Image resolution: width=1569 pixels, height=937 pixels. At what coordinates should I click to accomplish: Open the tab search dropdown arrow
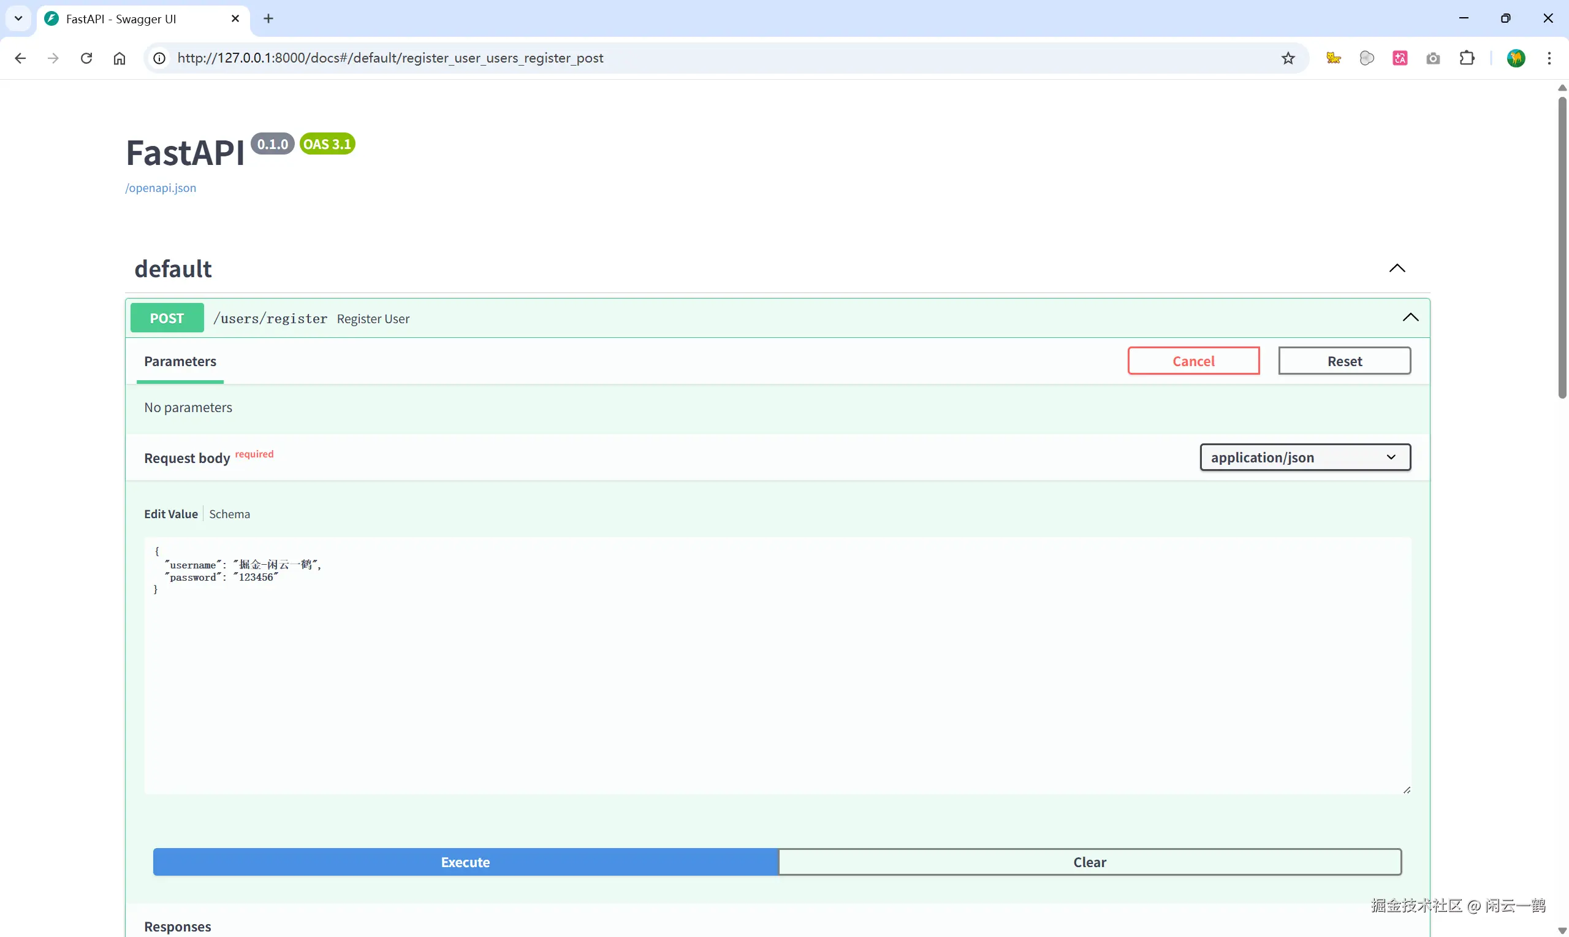point(18,18)
